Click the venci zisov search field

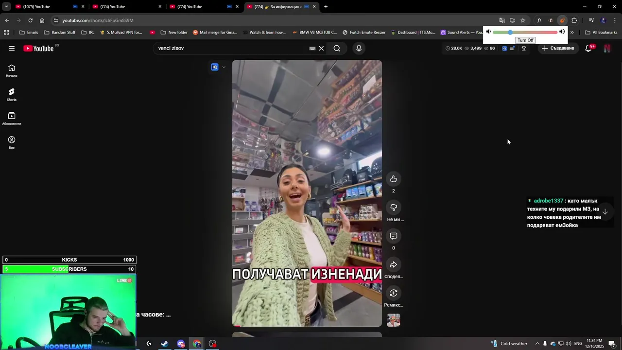[x=231, y=48]
